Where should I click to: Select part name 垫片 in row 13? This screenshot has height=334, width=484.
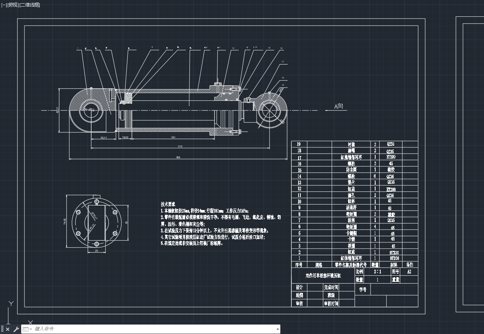click(x=351, y=182)
